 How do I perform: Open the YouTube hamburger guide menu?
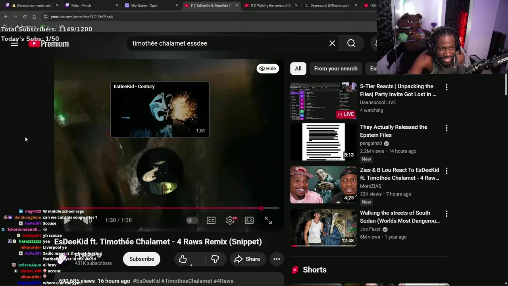click(14, 44)
